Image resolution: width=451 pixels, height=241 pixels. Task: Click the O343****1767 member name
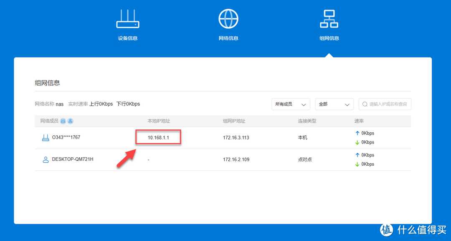pyautogui.click(x=66, y=137)
